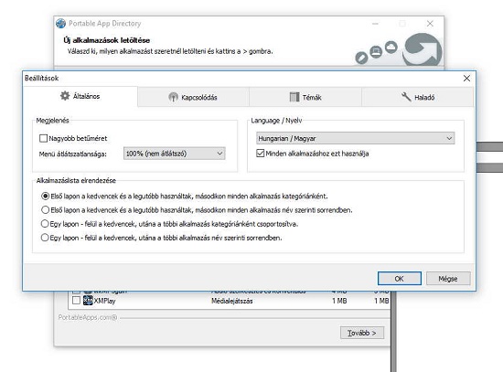Confirm settings with OK button
Image resolution: width=503 pixels, height=372 pixels.
coord(400,279)
